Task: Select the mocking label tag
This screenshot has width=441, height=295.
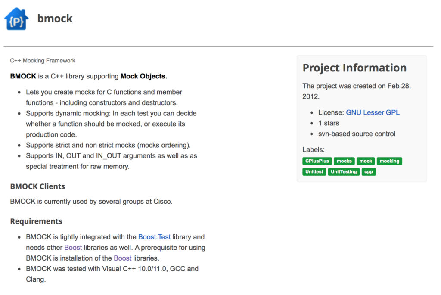Action: pyautogui.click(x=389, y=161)
